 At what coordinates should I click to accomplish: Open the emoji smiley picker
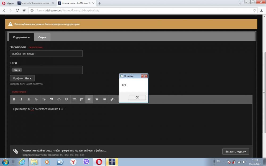click(66, 99)
